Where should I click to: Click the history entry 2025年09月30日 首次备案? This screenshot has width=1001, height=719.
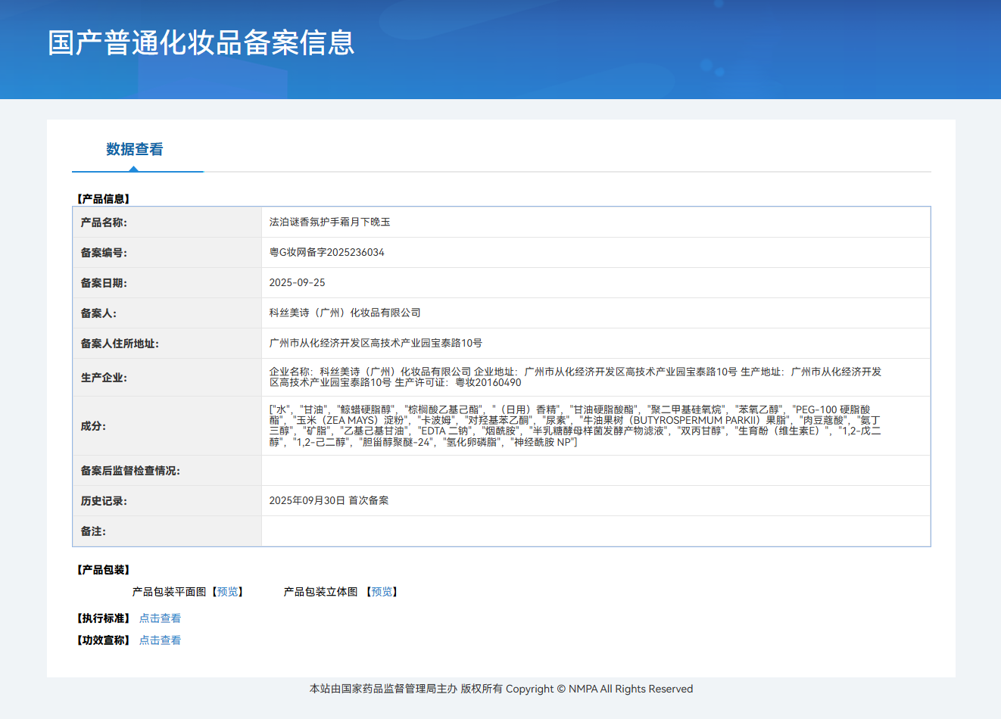tap(329, 500)
